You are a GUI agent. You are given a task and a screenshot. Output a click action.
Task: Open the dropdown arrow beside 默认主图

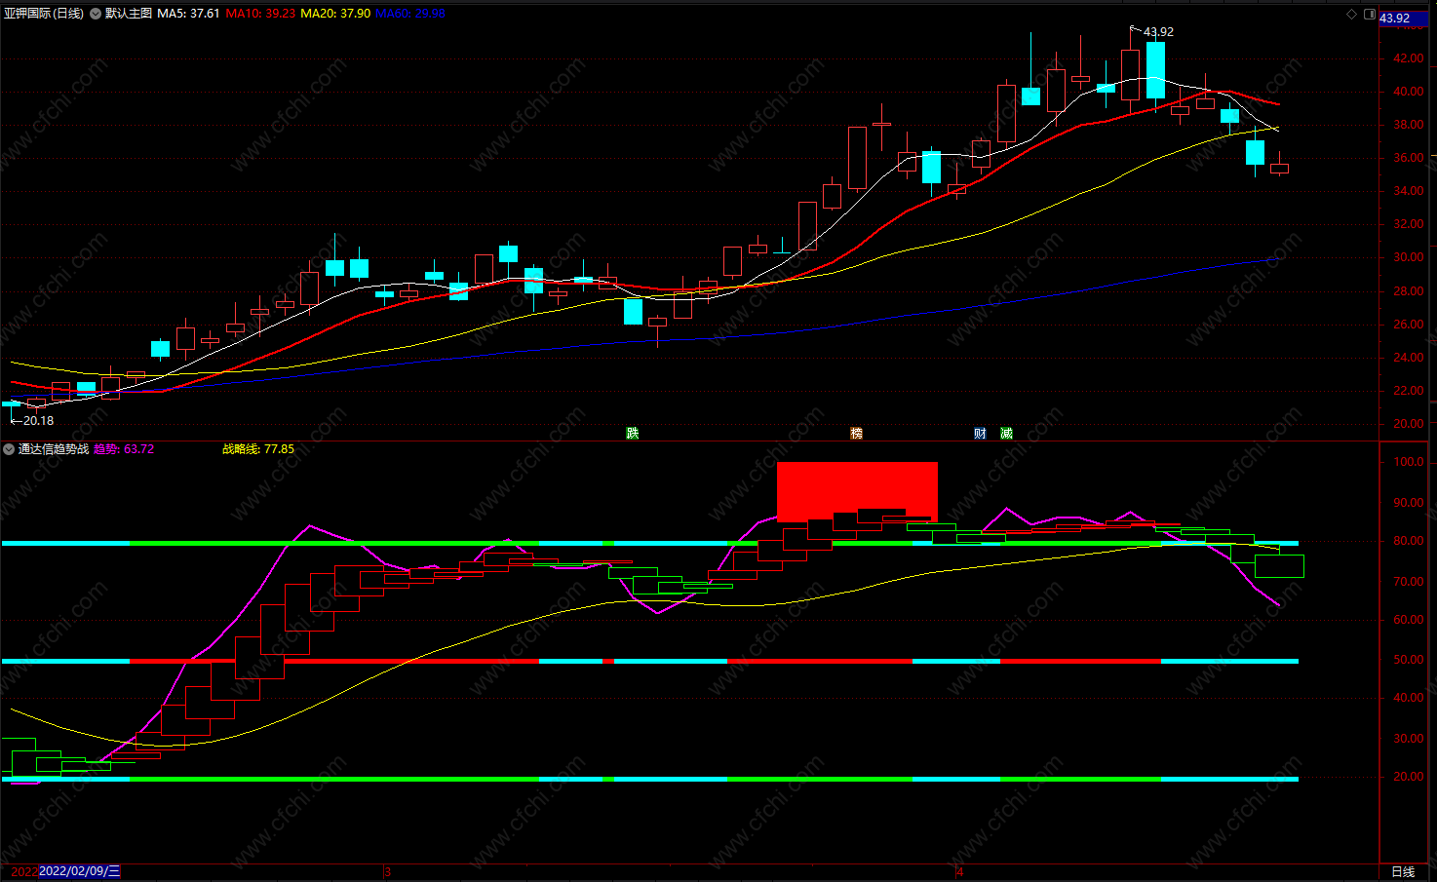coord(96,14)
